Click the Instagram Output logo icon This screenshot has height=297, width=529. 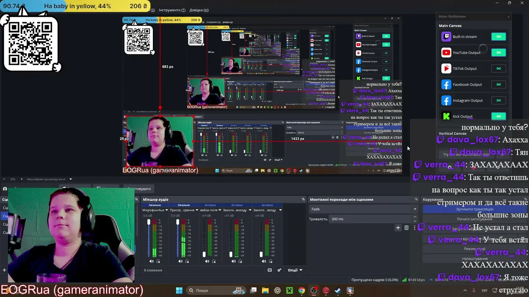click(446, 101)
